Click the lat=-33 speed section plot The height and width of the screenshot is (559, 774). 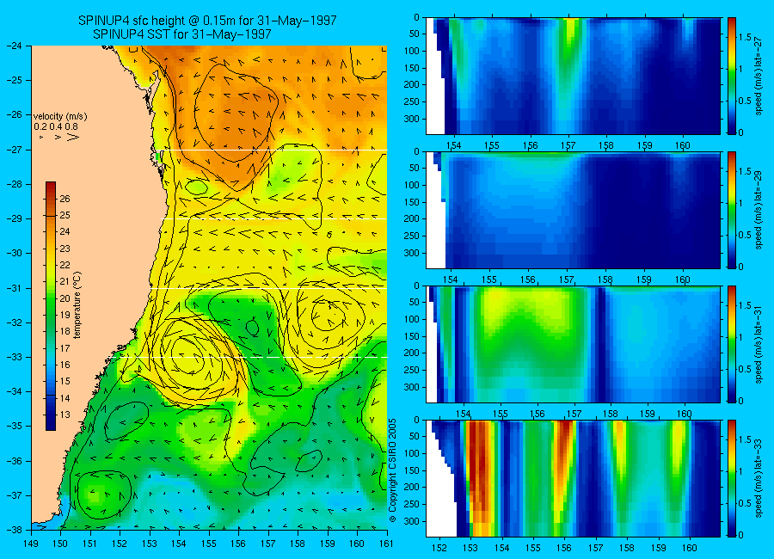pyautogui.click(x=573, y=478)
